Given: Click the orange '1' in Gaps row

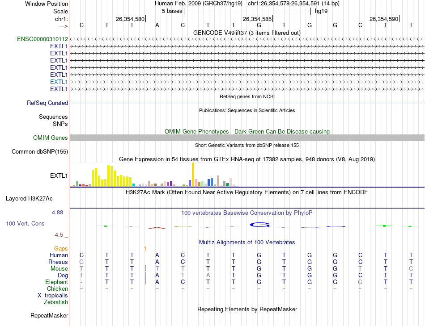Looking at the screenshot, I should point(145,249).
